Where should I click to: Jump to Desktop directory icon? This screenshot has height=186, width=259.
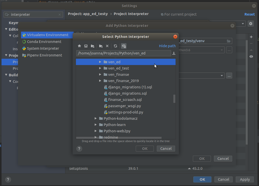pos(86,46)
